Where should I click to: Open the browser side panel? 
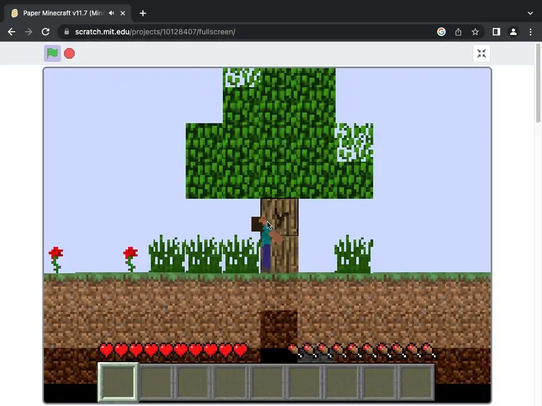click(496, 32)
